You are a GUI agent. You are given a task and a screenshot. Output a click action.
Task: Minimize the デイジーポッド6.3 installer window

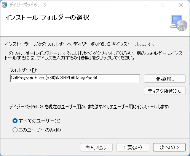(x=146, y=5)
